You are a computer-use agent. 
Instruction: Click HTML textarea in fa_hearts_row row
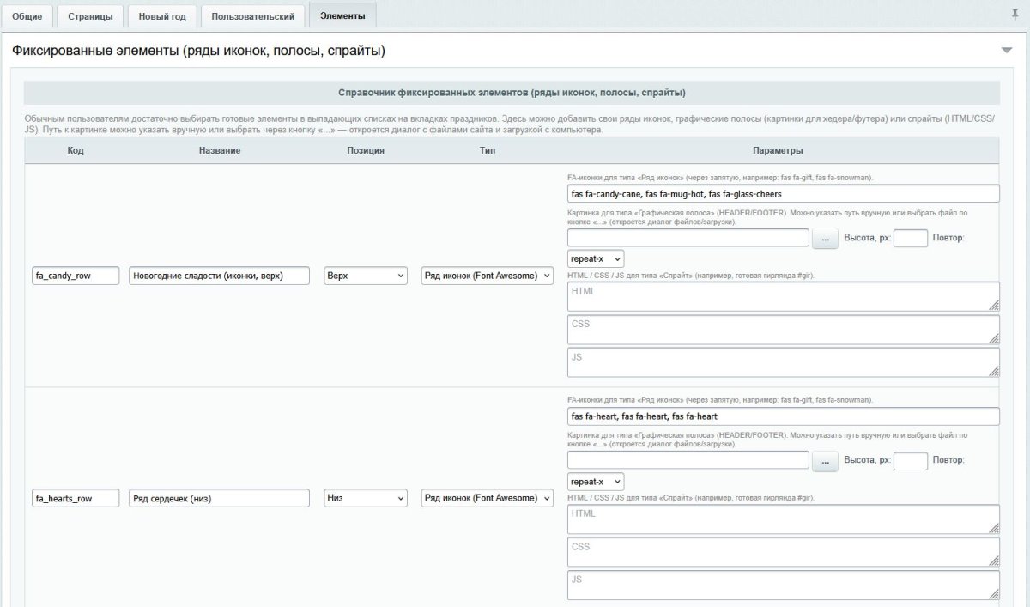pyautogui.click(x=783, y=519)
